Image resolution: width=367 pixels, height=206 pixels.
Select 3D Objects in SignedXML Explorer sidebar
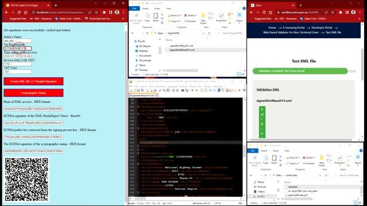tap(145, 46)
